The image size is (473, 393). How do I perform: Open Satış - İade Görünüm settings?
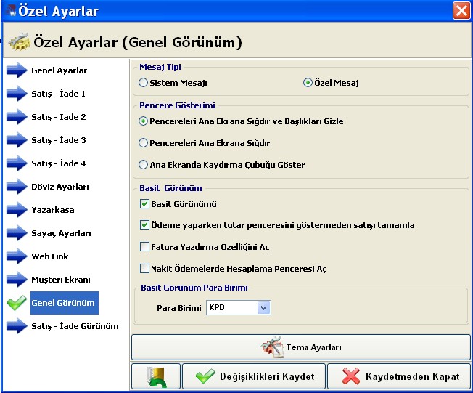click(x=75, y=326)
